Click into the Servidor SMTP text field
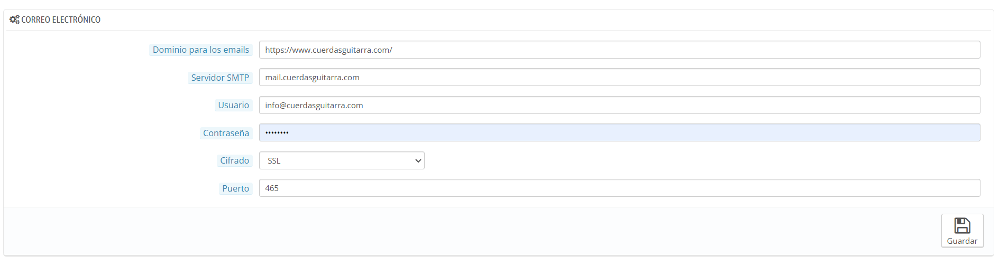 (x=619, y=77)
